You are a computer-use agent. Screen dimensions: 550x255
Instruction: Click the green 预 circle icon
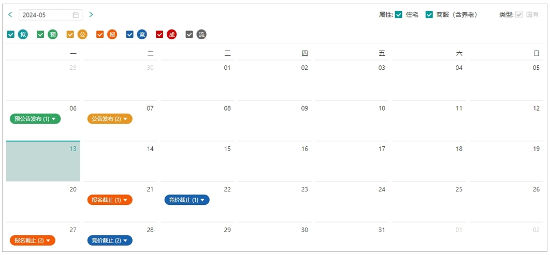(53, 34)
